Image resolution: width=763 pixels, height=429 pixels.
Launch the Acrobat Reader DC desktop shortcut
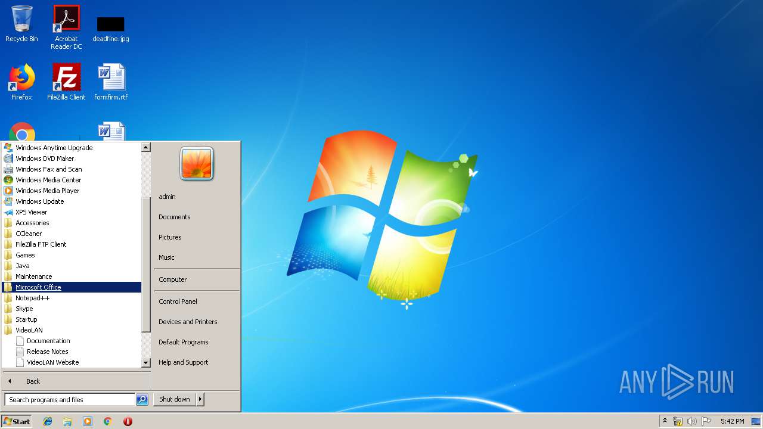[66, 27]
